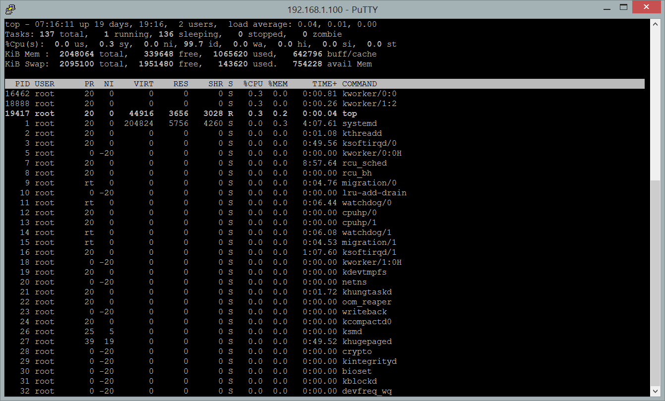Select the systemd process command
Viewport: 665px width, 401px height.
360,123
